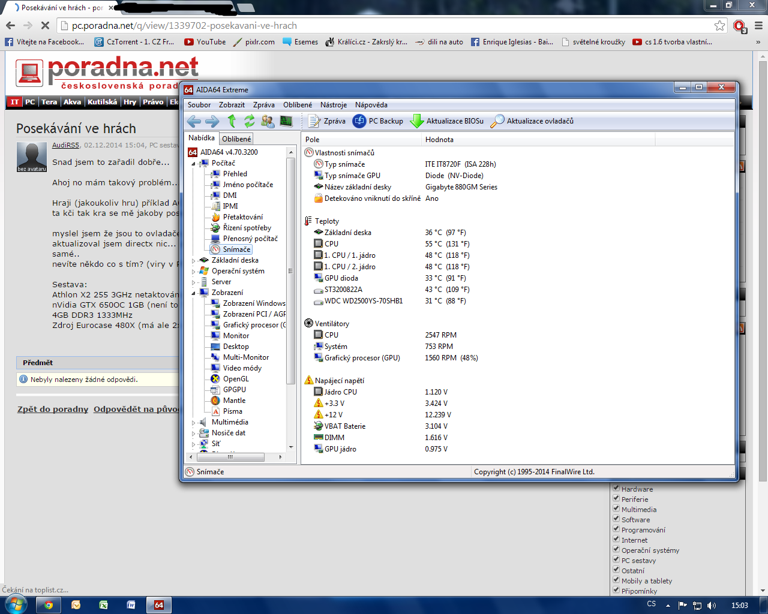Open PC Backup from AIDA64 toolbar

pos(378,121)
